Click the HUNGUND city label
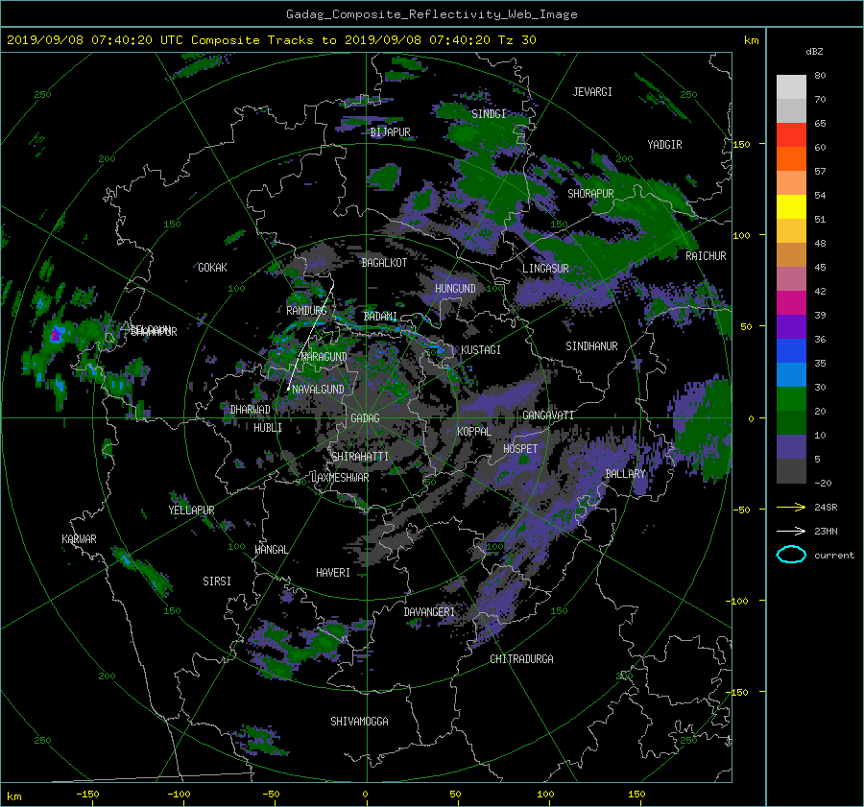The width and height of the screenshot is (864, 807). [x=455, y=289]
